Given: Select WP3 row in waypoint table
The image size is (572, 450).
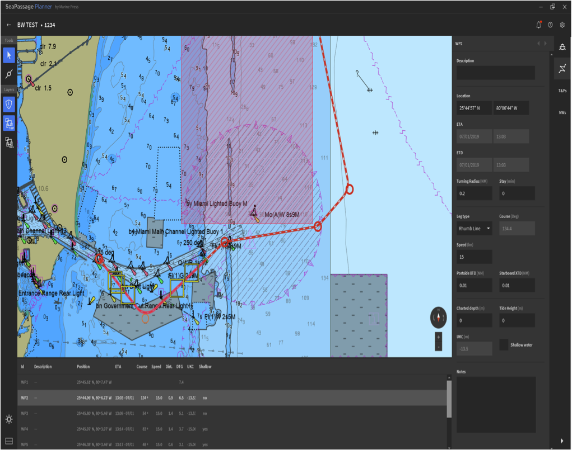Looking at the screenshot, I should pyautogui.click(x=232, y=414).
